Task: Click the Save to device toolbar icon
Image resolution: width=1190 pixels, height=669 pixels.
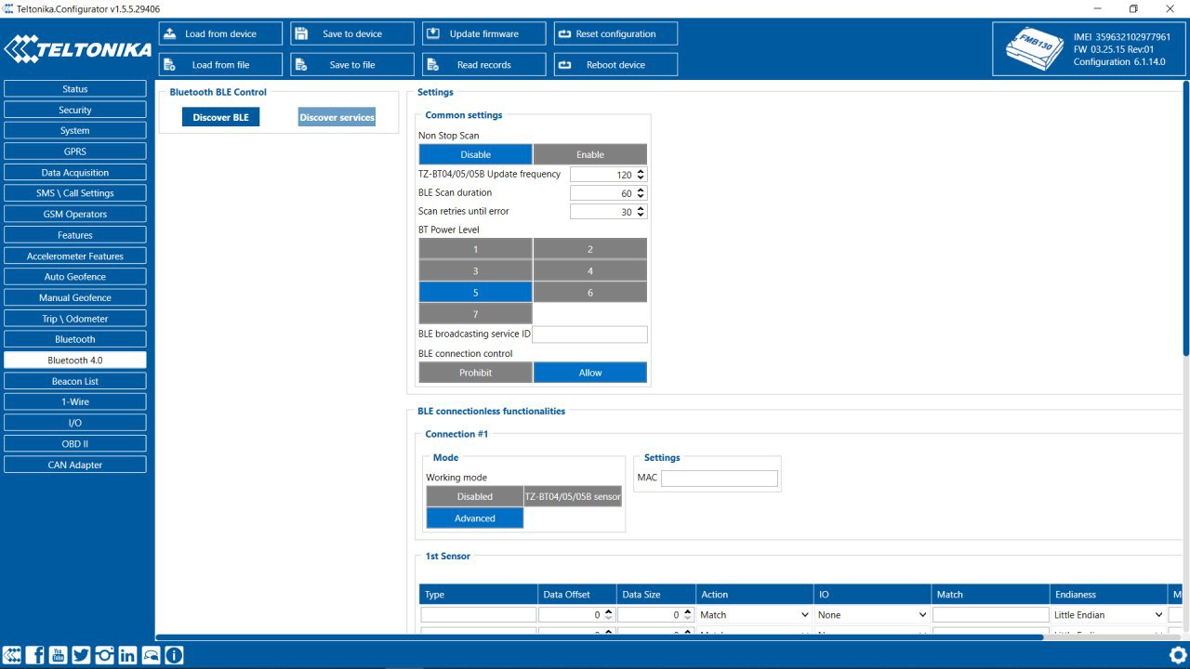Action: (x=301, y=33)
